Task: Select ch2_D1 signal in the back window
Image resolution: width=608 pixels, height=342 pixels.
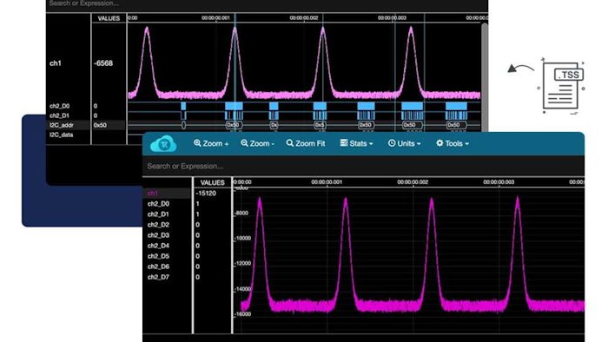Action: (x=59, y=115)
